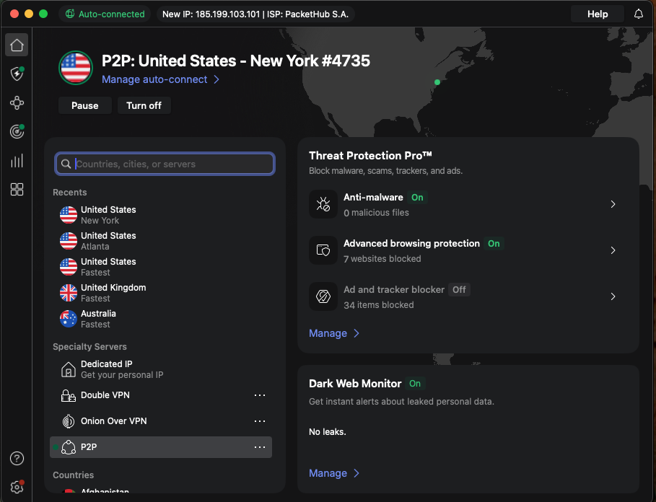
Task: Click the Anti-malware On status badge
Action: coord(417,198)
